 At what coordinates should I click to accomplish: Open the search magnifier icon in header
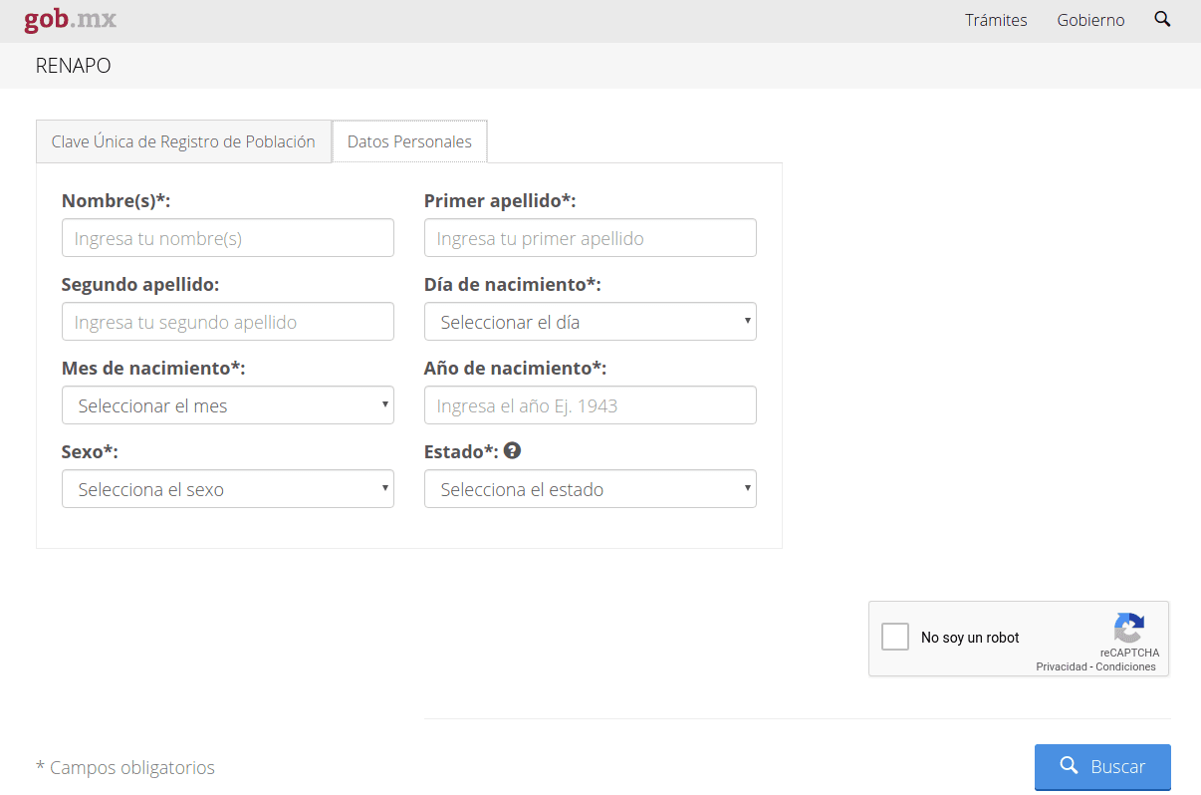1162,19
